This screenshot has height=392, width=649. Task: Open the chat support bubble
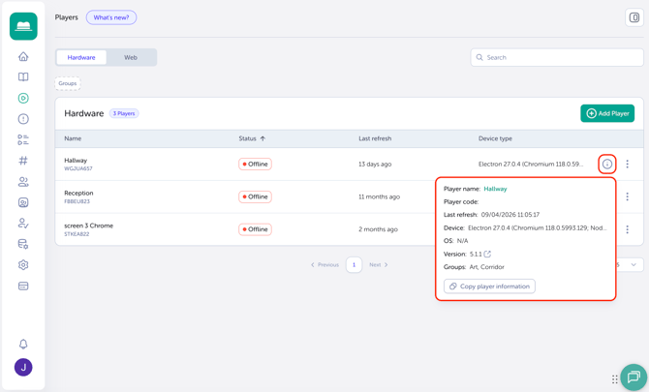(x=634, y=377)
